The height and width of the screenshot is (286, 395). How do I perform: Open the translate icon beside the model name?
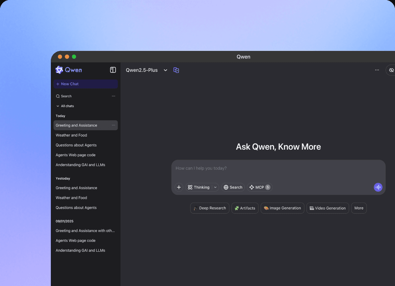[x=176, y=70]
